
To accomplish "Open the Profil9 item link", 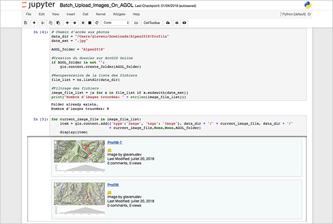I will point(113,185).
